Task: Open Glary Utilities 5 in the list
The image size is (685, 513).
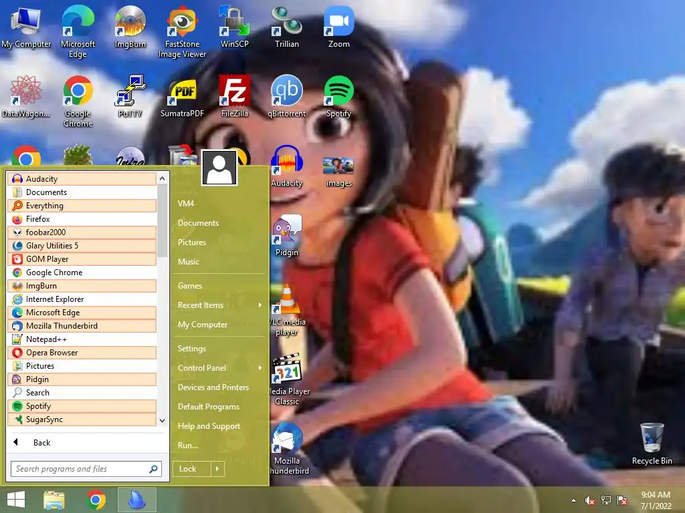Action: point(82,246)
